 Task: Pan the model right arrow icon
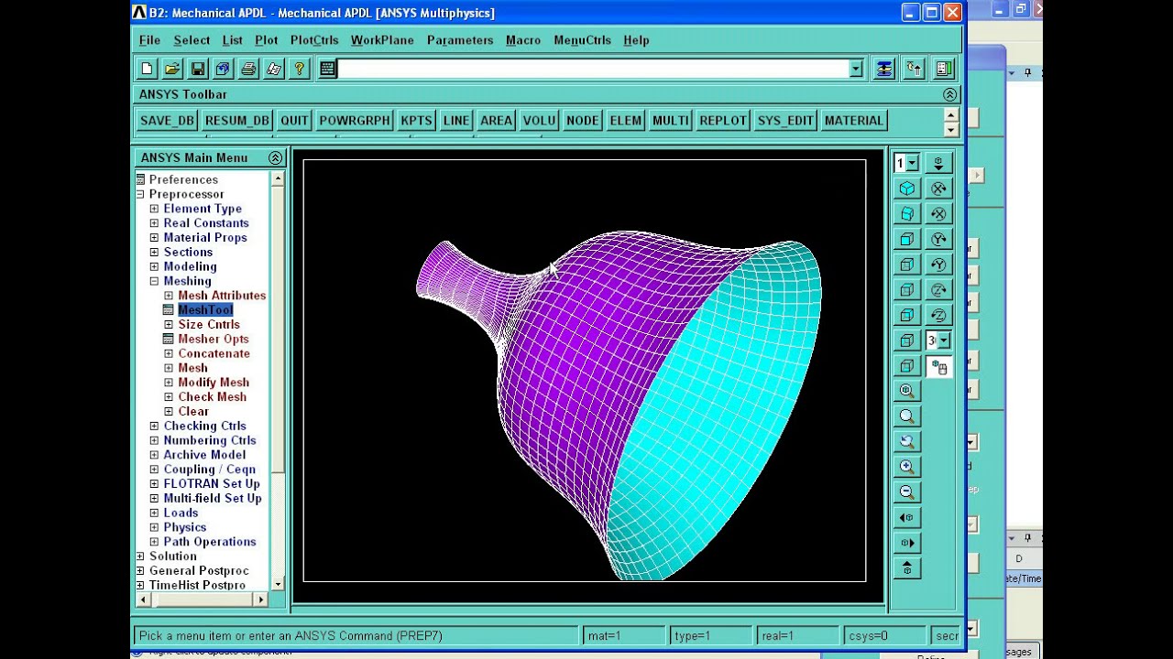907,543
